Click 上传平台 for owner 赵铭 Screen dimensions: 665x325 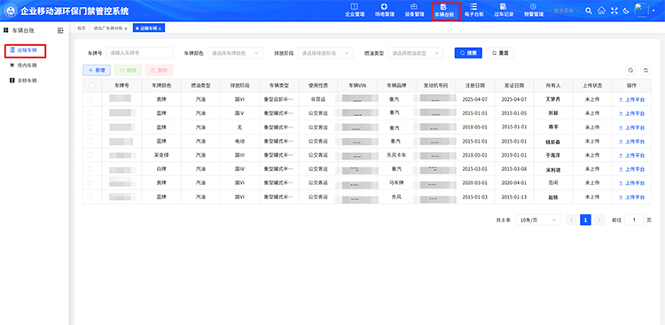tap(632, 197)
